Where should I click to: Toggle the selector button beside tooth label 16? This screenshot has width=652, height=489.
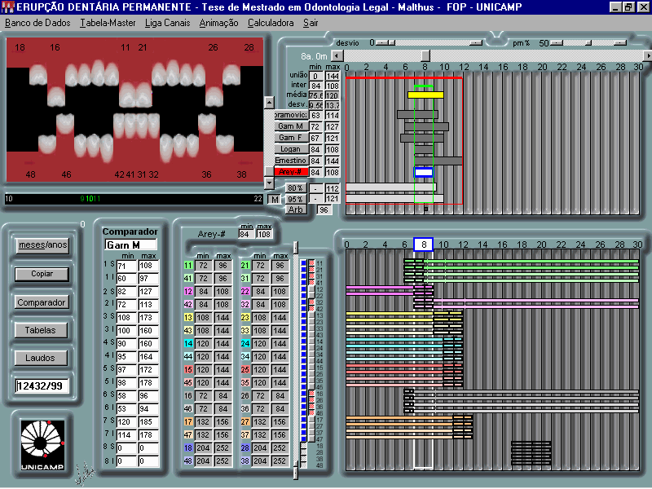(x=311, y=394)
